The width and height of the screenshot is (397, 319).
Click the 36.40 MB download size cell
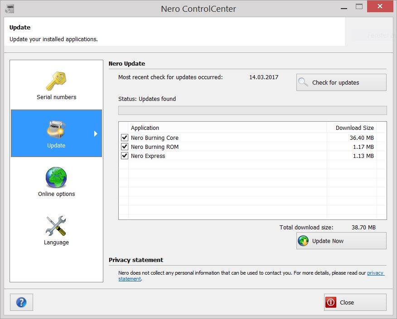pos(362,138)
